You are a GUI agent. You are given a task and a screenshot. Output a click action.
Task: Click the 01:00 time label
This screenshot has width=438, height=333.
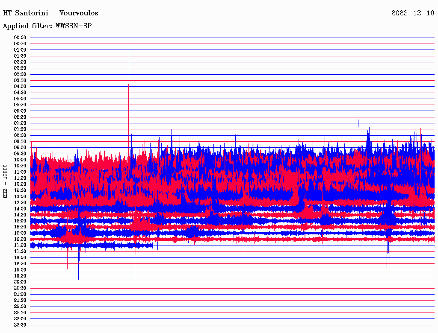tap(20, 50)
